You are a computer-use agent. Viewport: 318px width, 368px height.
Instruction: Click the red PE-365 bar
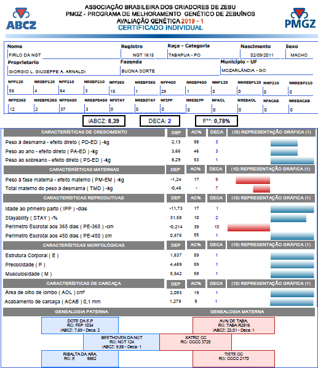[x=248, y=227]
